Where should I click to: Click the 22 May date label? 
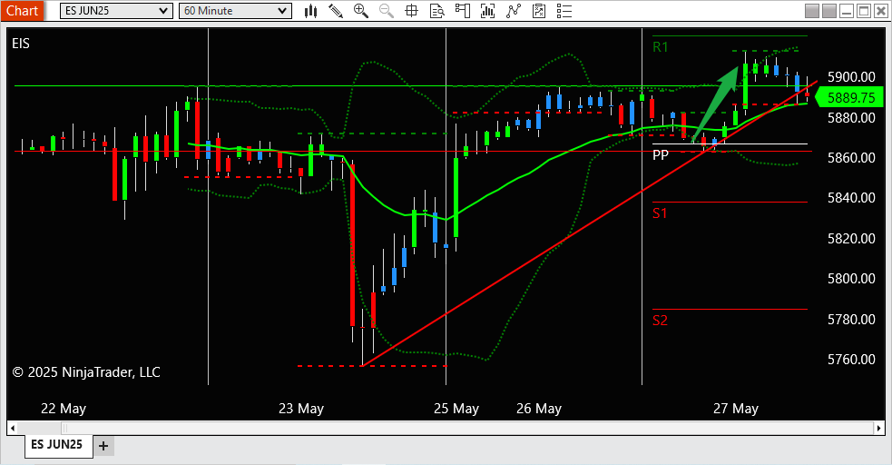(x=64, y=409)
